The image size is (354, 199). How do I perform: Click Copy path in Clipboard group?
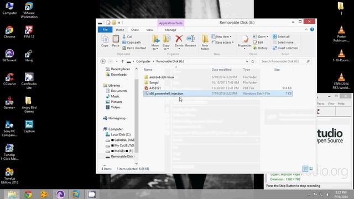(x=132, y=43)
